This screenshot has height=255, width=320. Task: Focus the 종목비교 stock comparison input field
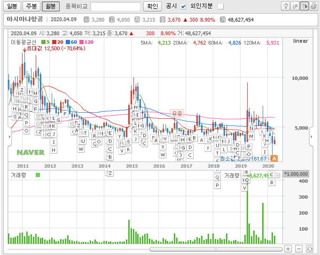(115, 7)
